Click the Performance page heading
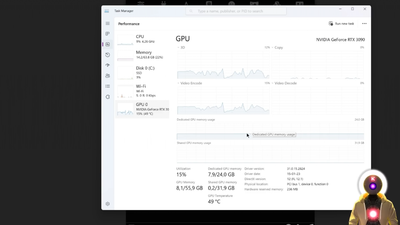This screenshot has width=400, height=225. 129,24
